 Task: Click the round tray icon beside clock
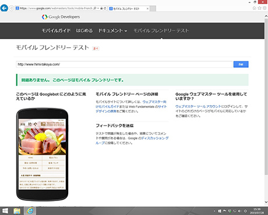tap(245, 211)
